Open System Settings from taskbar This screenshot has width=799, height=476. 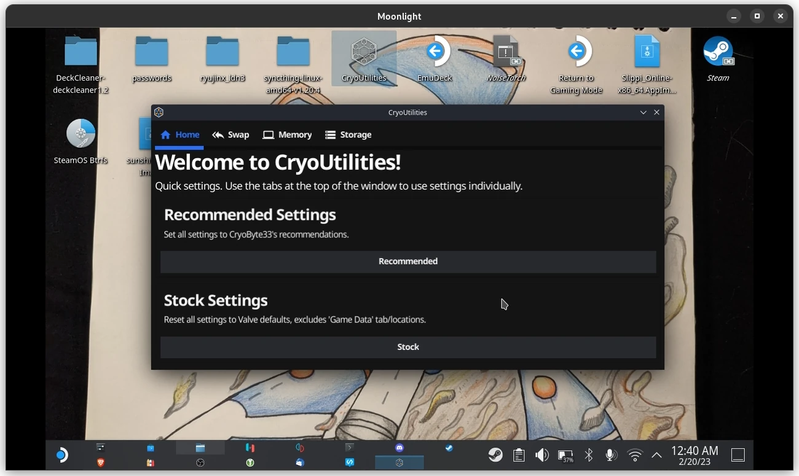[x=101, y=448]
